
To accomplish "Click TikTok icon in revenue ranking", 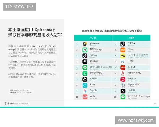I will [x=85, y=56].
